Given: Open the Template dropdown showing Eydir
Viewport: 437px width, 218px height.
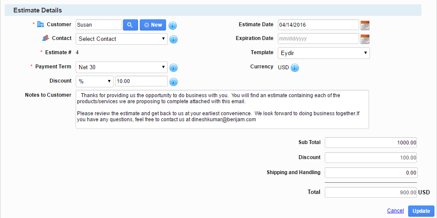Looking at the screenshot, I should tap(323, 53).
